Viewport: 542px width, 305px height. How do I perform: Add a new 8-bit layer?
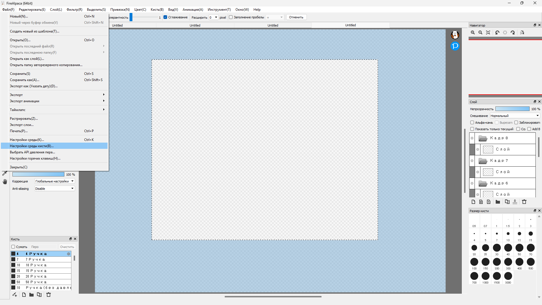pos(481,202)
